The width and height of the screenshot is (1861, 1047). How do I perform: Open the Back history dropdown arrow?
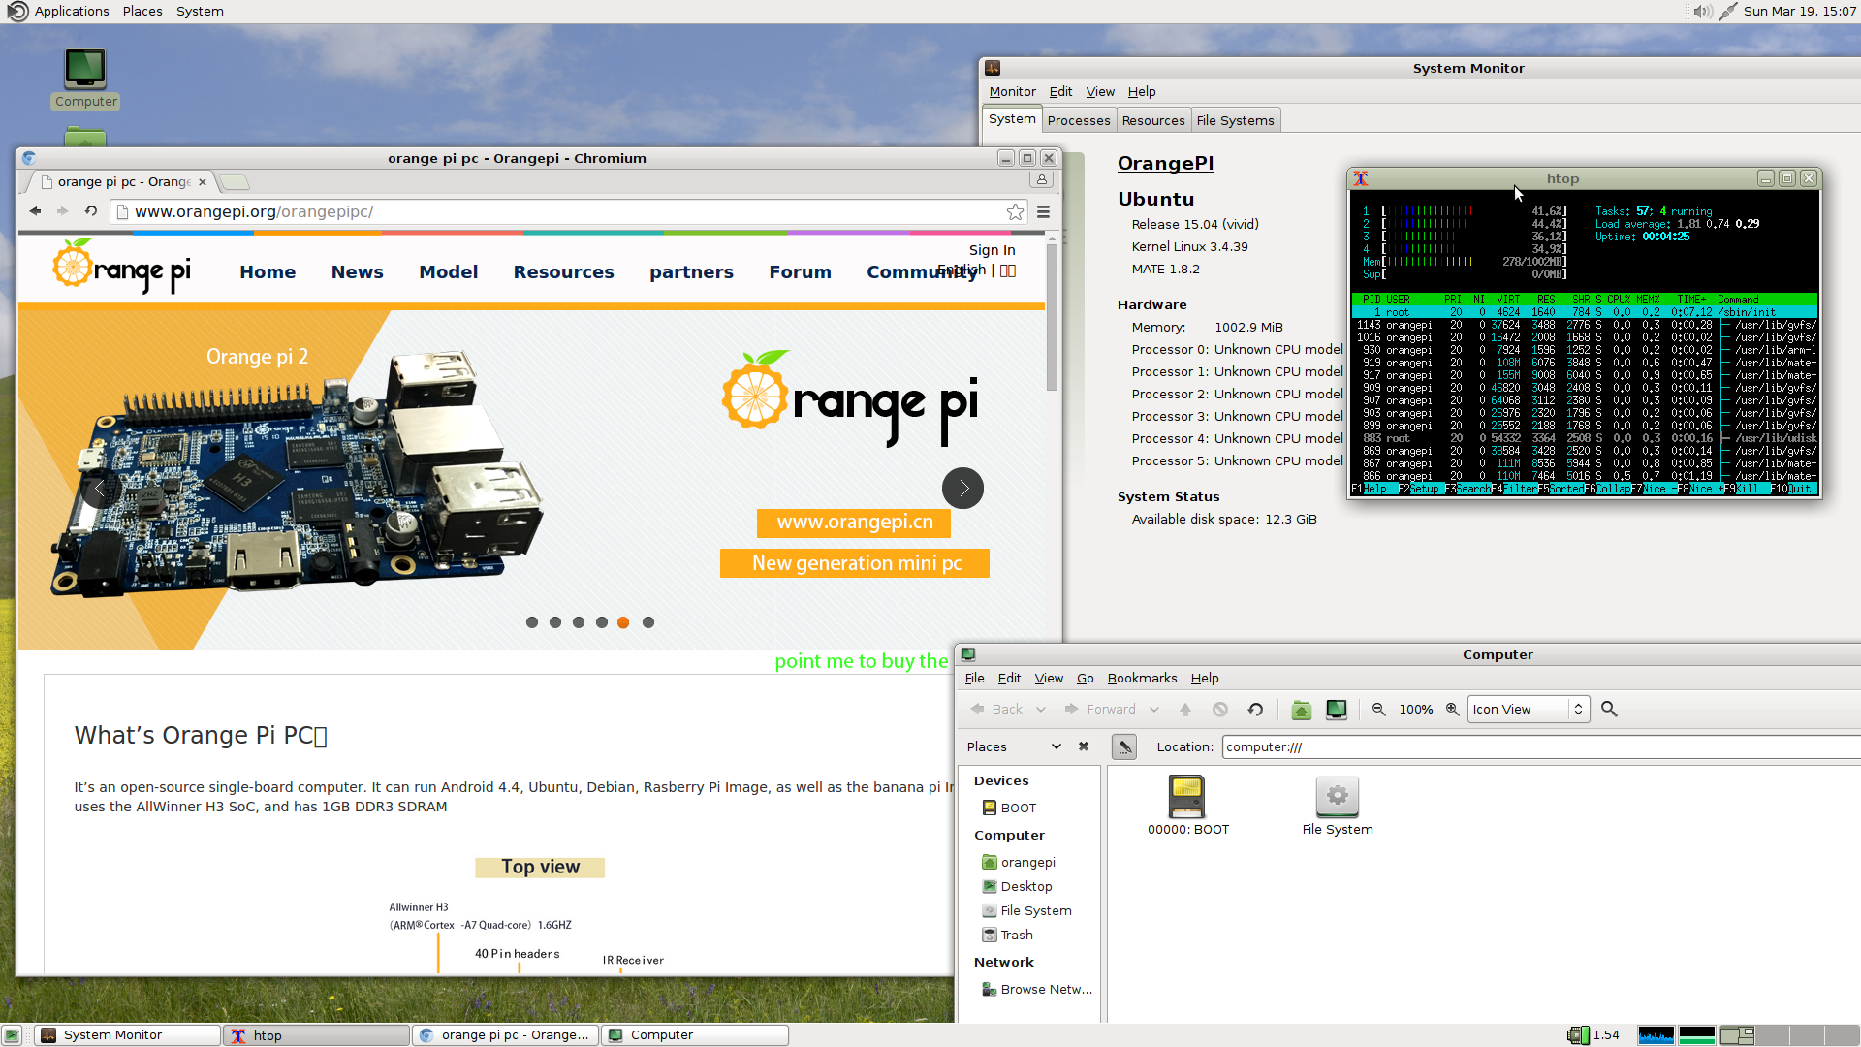[1041, 710]
